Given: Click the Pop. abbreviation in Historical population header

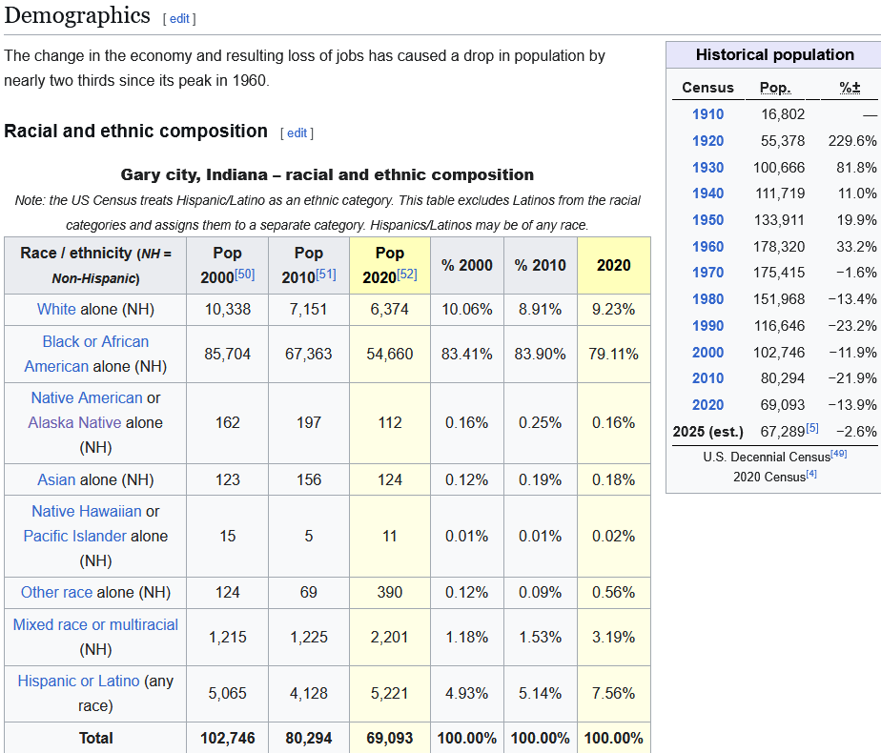Looking at the screenshot, I should point(775,88).
